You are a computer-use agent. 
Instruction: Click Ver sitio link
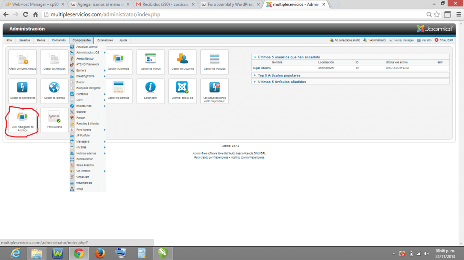(x=424, y=40)
